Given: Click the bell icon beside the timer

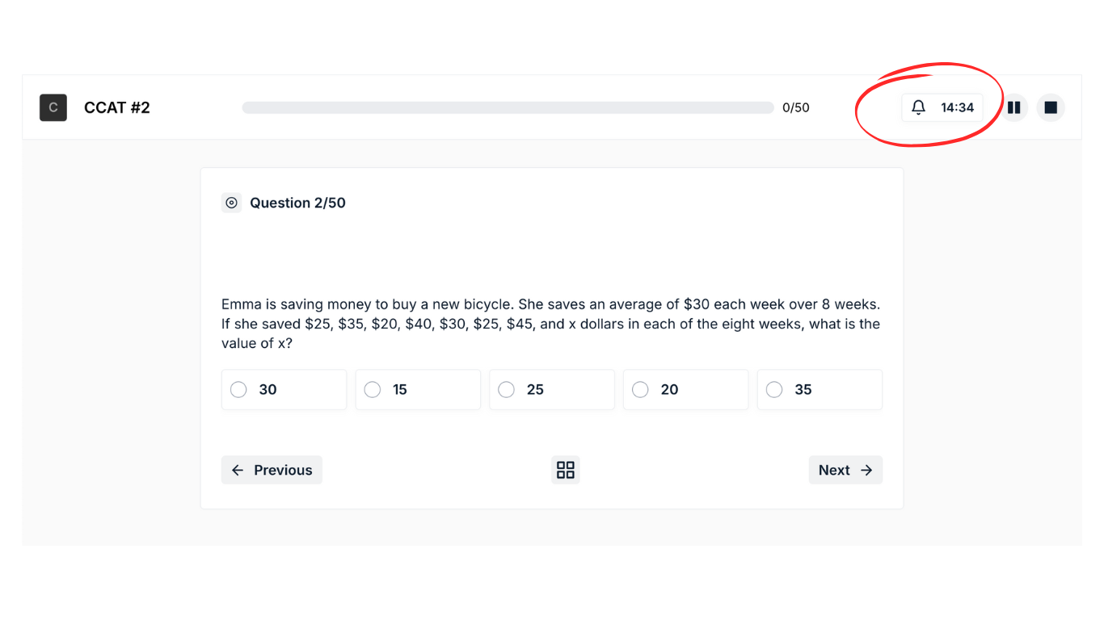Looking at the screenshot, I should (918, 107).
